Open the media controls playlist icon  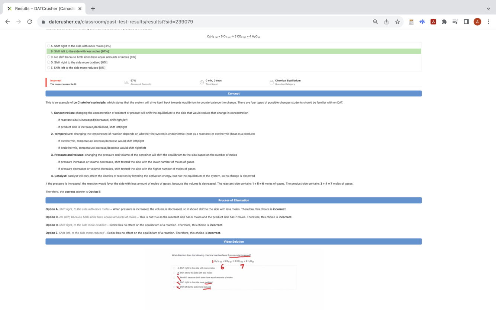point(455,22)
